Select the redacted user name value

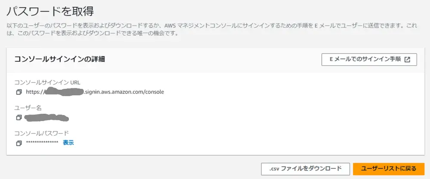coord(46,118)
